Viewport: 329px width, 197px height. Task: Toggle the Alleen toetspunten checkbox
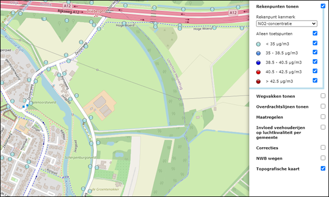[x=315, y=33]
